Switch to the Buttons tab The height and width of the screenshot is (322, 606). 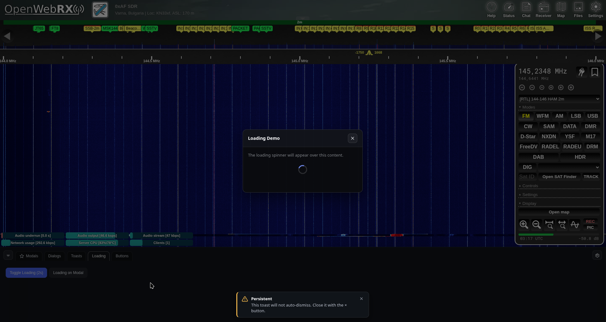point(122,256)
